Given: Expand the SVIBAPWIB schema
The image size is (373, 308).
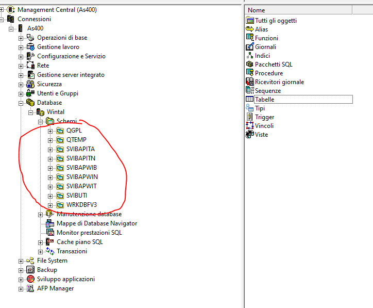Looking at the screenshot, I should tap(50, 168).
